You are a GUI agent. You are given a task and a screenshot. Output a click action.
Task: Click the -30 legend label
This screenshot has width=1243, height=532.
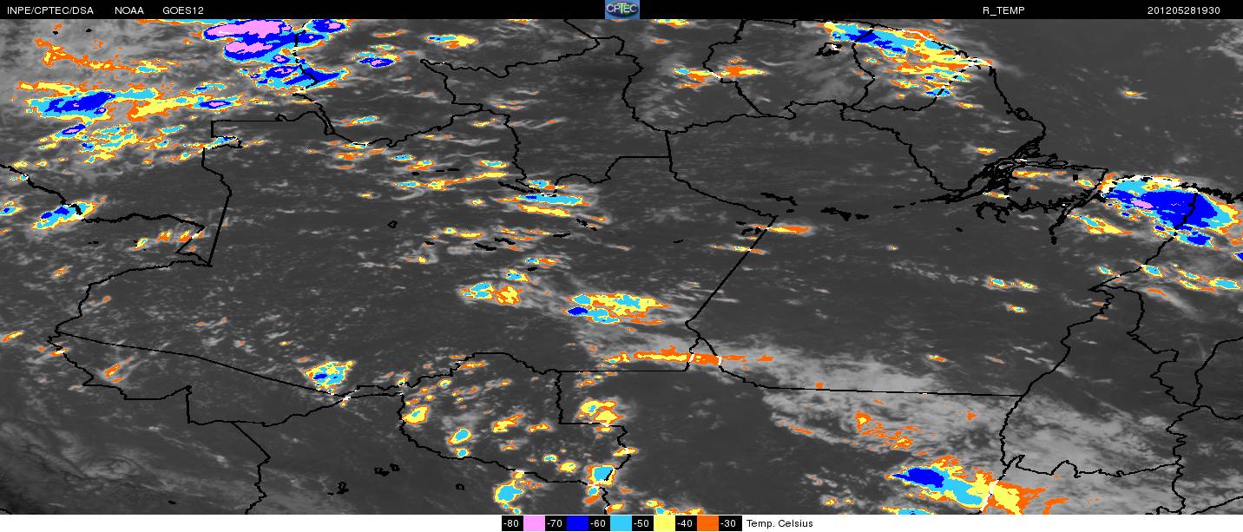coord(730,523)
